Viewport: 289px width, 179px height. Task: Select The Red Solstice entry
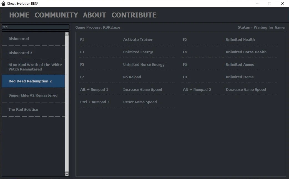click(x=33, y=110)
